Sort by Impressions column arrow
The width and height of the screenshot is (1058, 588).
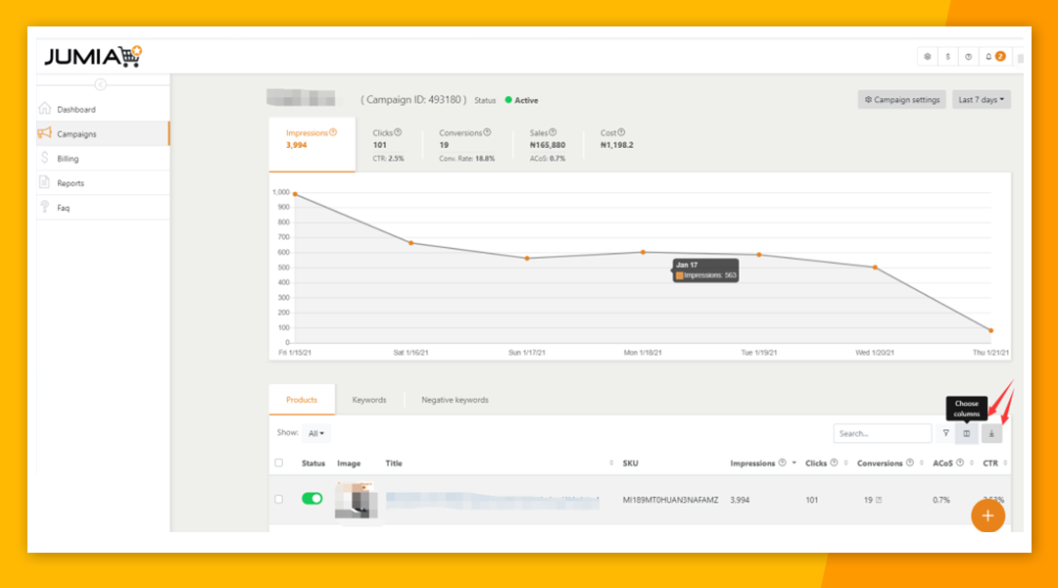click(793, 464)
